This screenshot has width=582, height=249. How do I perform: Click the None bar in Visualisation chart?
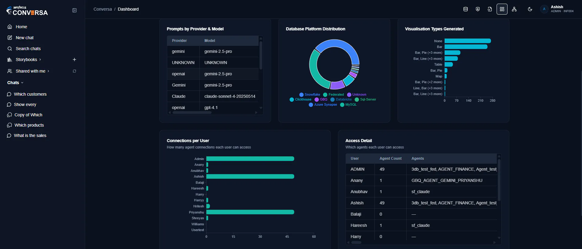[x=467, y=41]
